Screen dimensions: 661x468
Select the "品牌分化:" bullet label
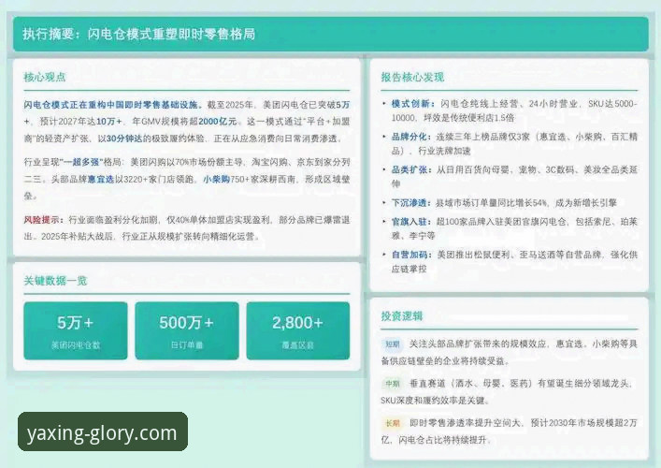coord(411,137)
